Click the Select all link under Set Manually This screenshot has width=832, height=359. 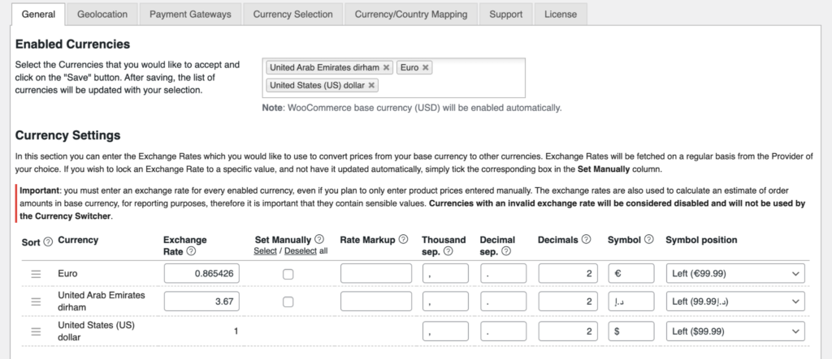click(266, 251)
